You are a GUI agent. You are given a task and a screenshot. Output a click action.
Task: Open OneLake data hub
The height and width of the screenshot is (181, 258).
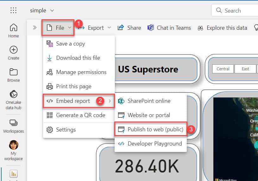click(x=14, y=100)
